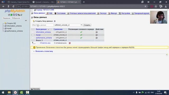Open browser downloads icon
Image resolution: width=169 pixels, height=95 pixels.
point(166,6)
